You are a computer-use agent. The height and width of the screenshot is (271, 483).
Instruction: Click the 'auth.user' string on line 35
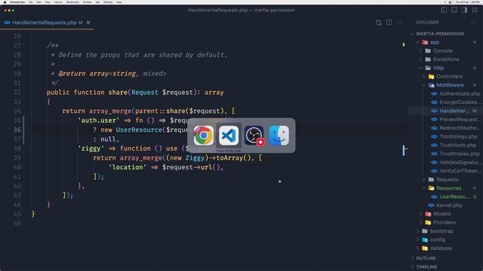99,120
